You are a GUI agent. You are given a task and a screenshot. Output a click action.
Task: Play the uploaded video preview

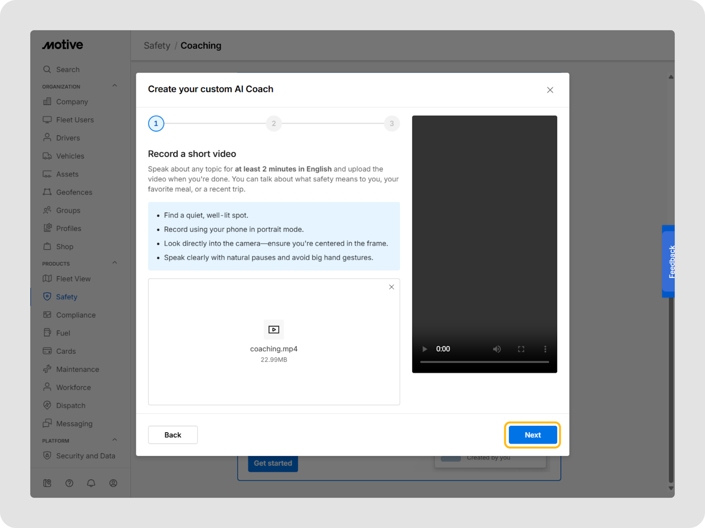point(425,349)
